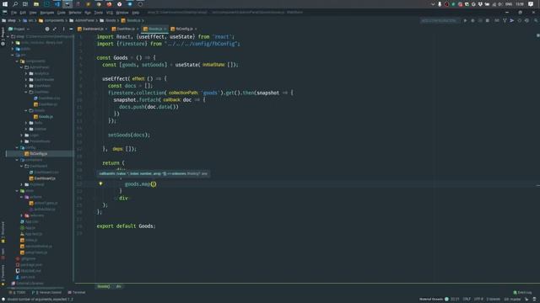The width and height of the screenshot is (540, 303).
Task: Open the VCS menu
Action: point(110,13)
